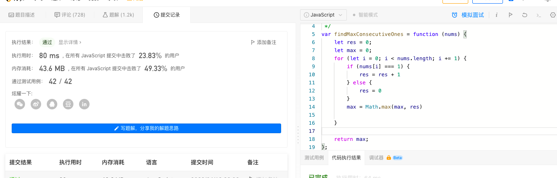The image size is (557, 178).
Task: Click the 'let res = 0;' code line
Action: tap(353, 42)
